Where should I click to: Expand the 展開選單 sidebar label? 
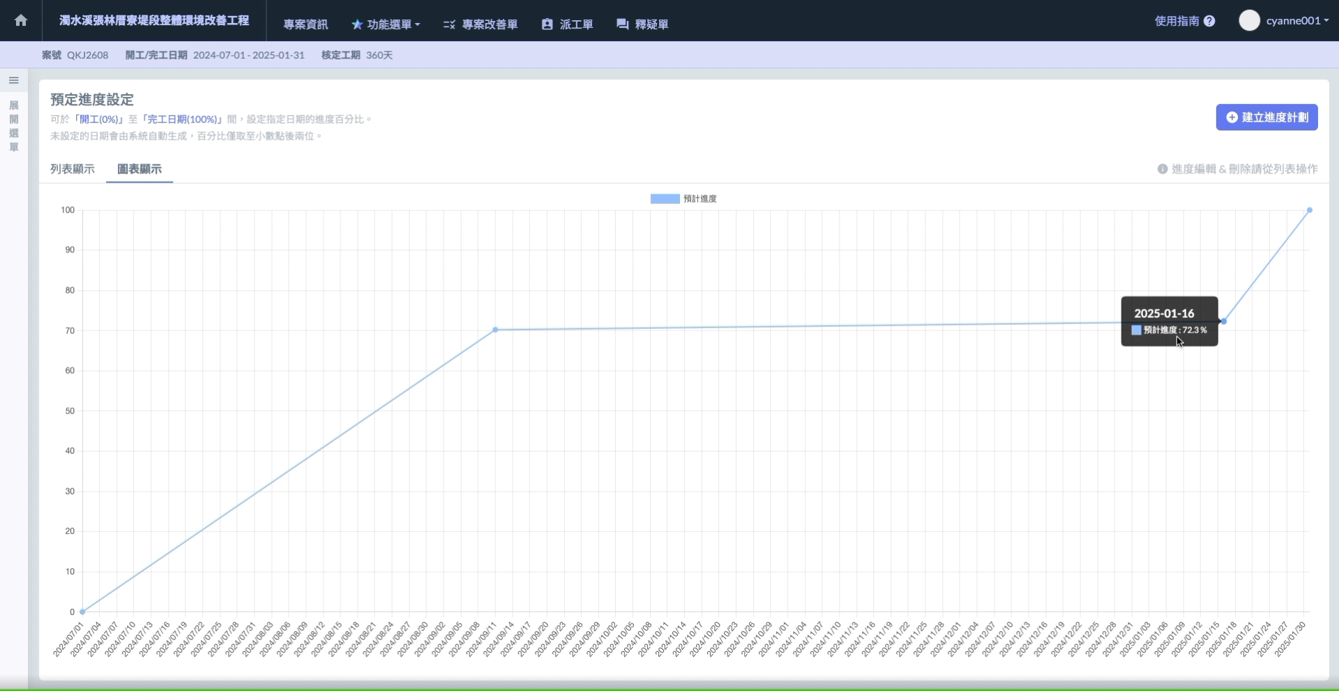pyautogui.click(x=14, y=126)
